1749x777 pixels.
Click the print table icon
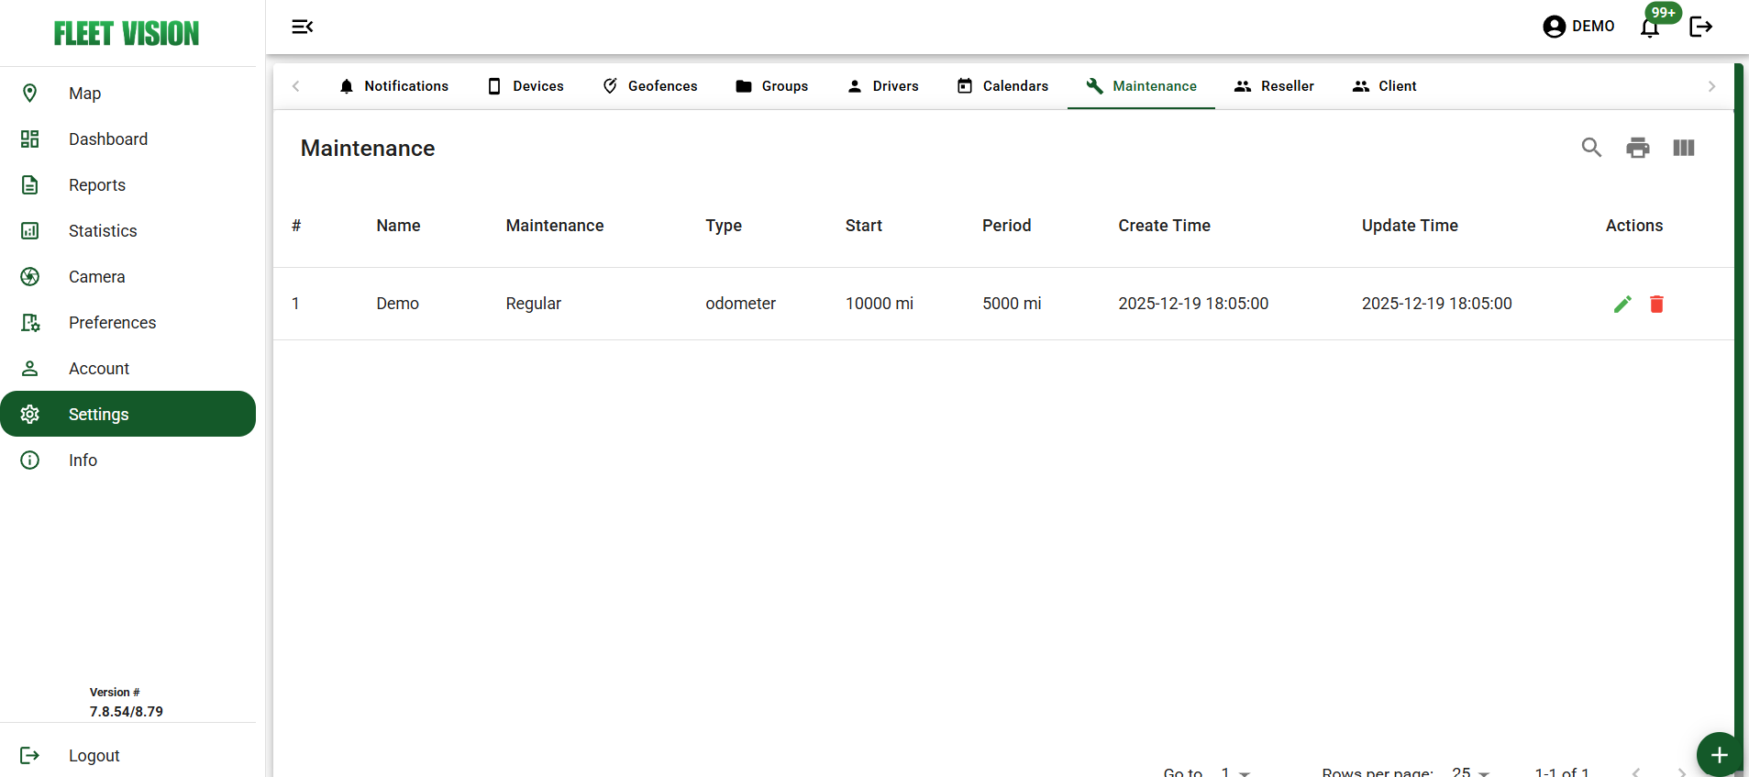click(x=1638, y=148)
